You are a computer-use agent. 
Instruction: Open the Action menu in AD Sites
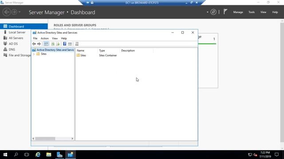44,38
